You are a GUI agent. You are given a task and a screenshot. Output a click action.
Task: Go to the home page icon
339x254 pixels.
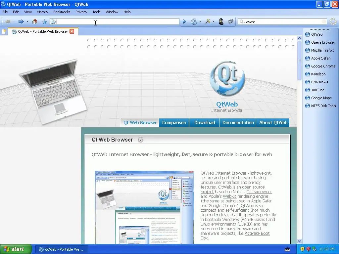[34, 21]
